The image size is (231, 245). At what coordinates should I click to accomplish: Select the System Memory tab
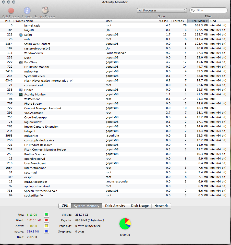87,206
